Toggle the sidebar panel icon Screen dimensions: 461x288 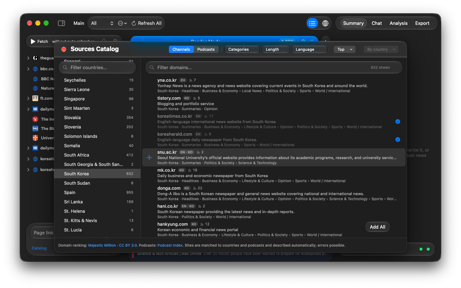[62, 23]
